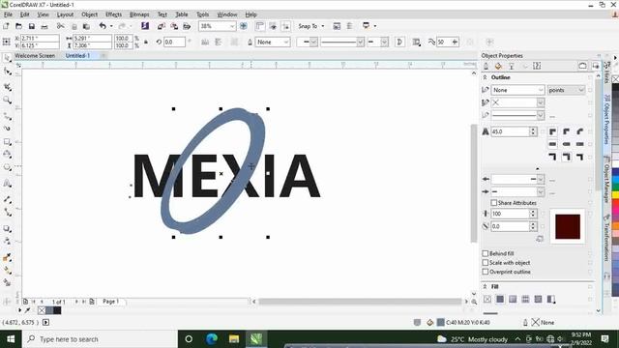Toggle the Behind fill checkbox

[486, 253]
